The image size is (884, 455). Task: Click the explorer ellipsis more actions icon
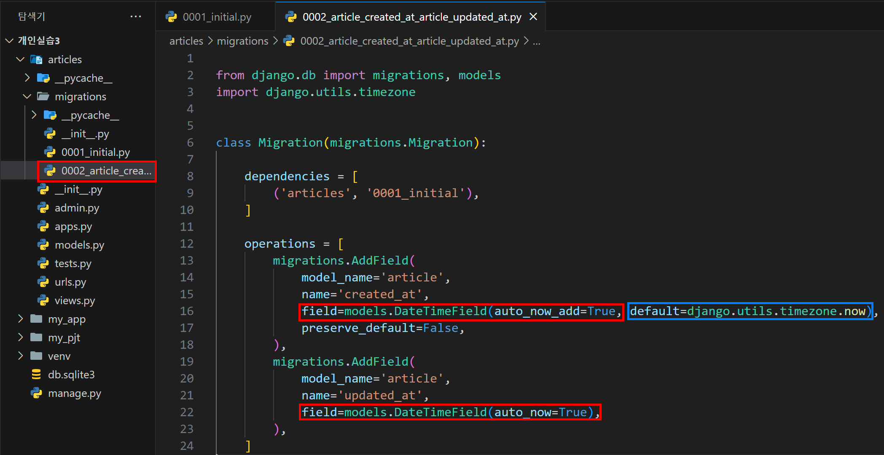pyautogui.click(x=136, y=16)
